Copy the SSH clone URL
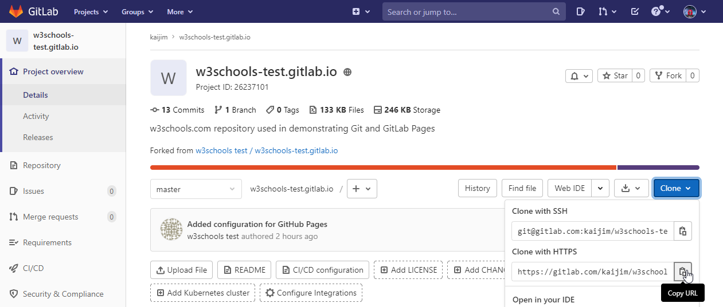Image resolution: width=723 pixels, height=307 pixels. (682, 231)
